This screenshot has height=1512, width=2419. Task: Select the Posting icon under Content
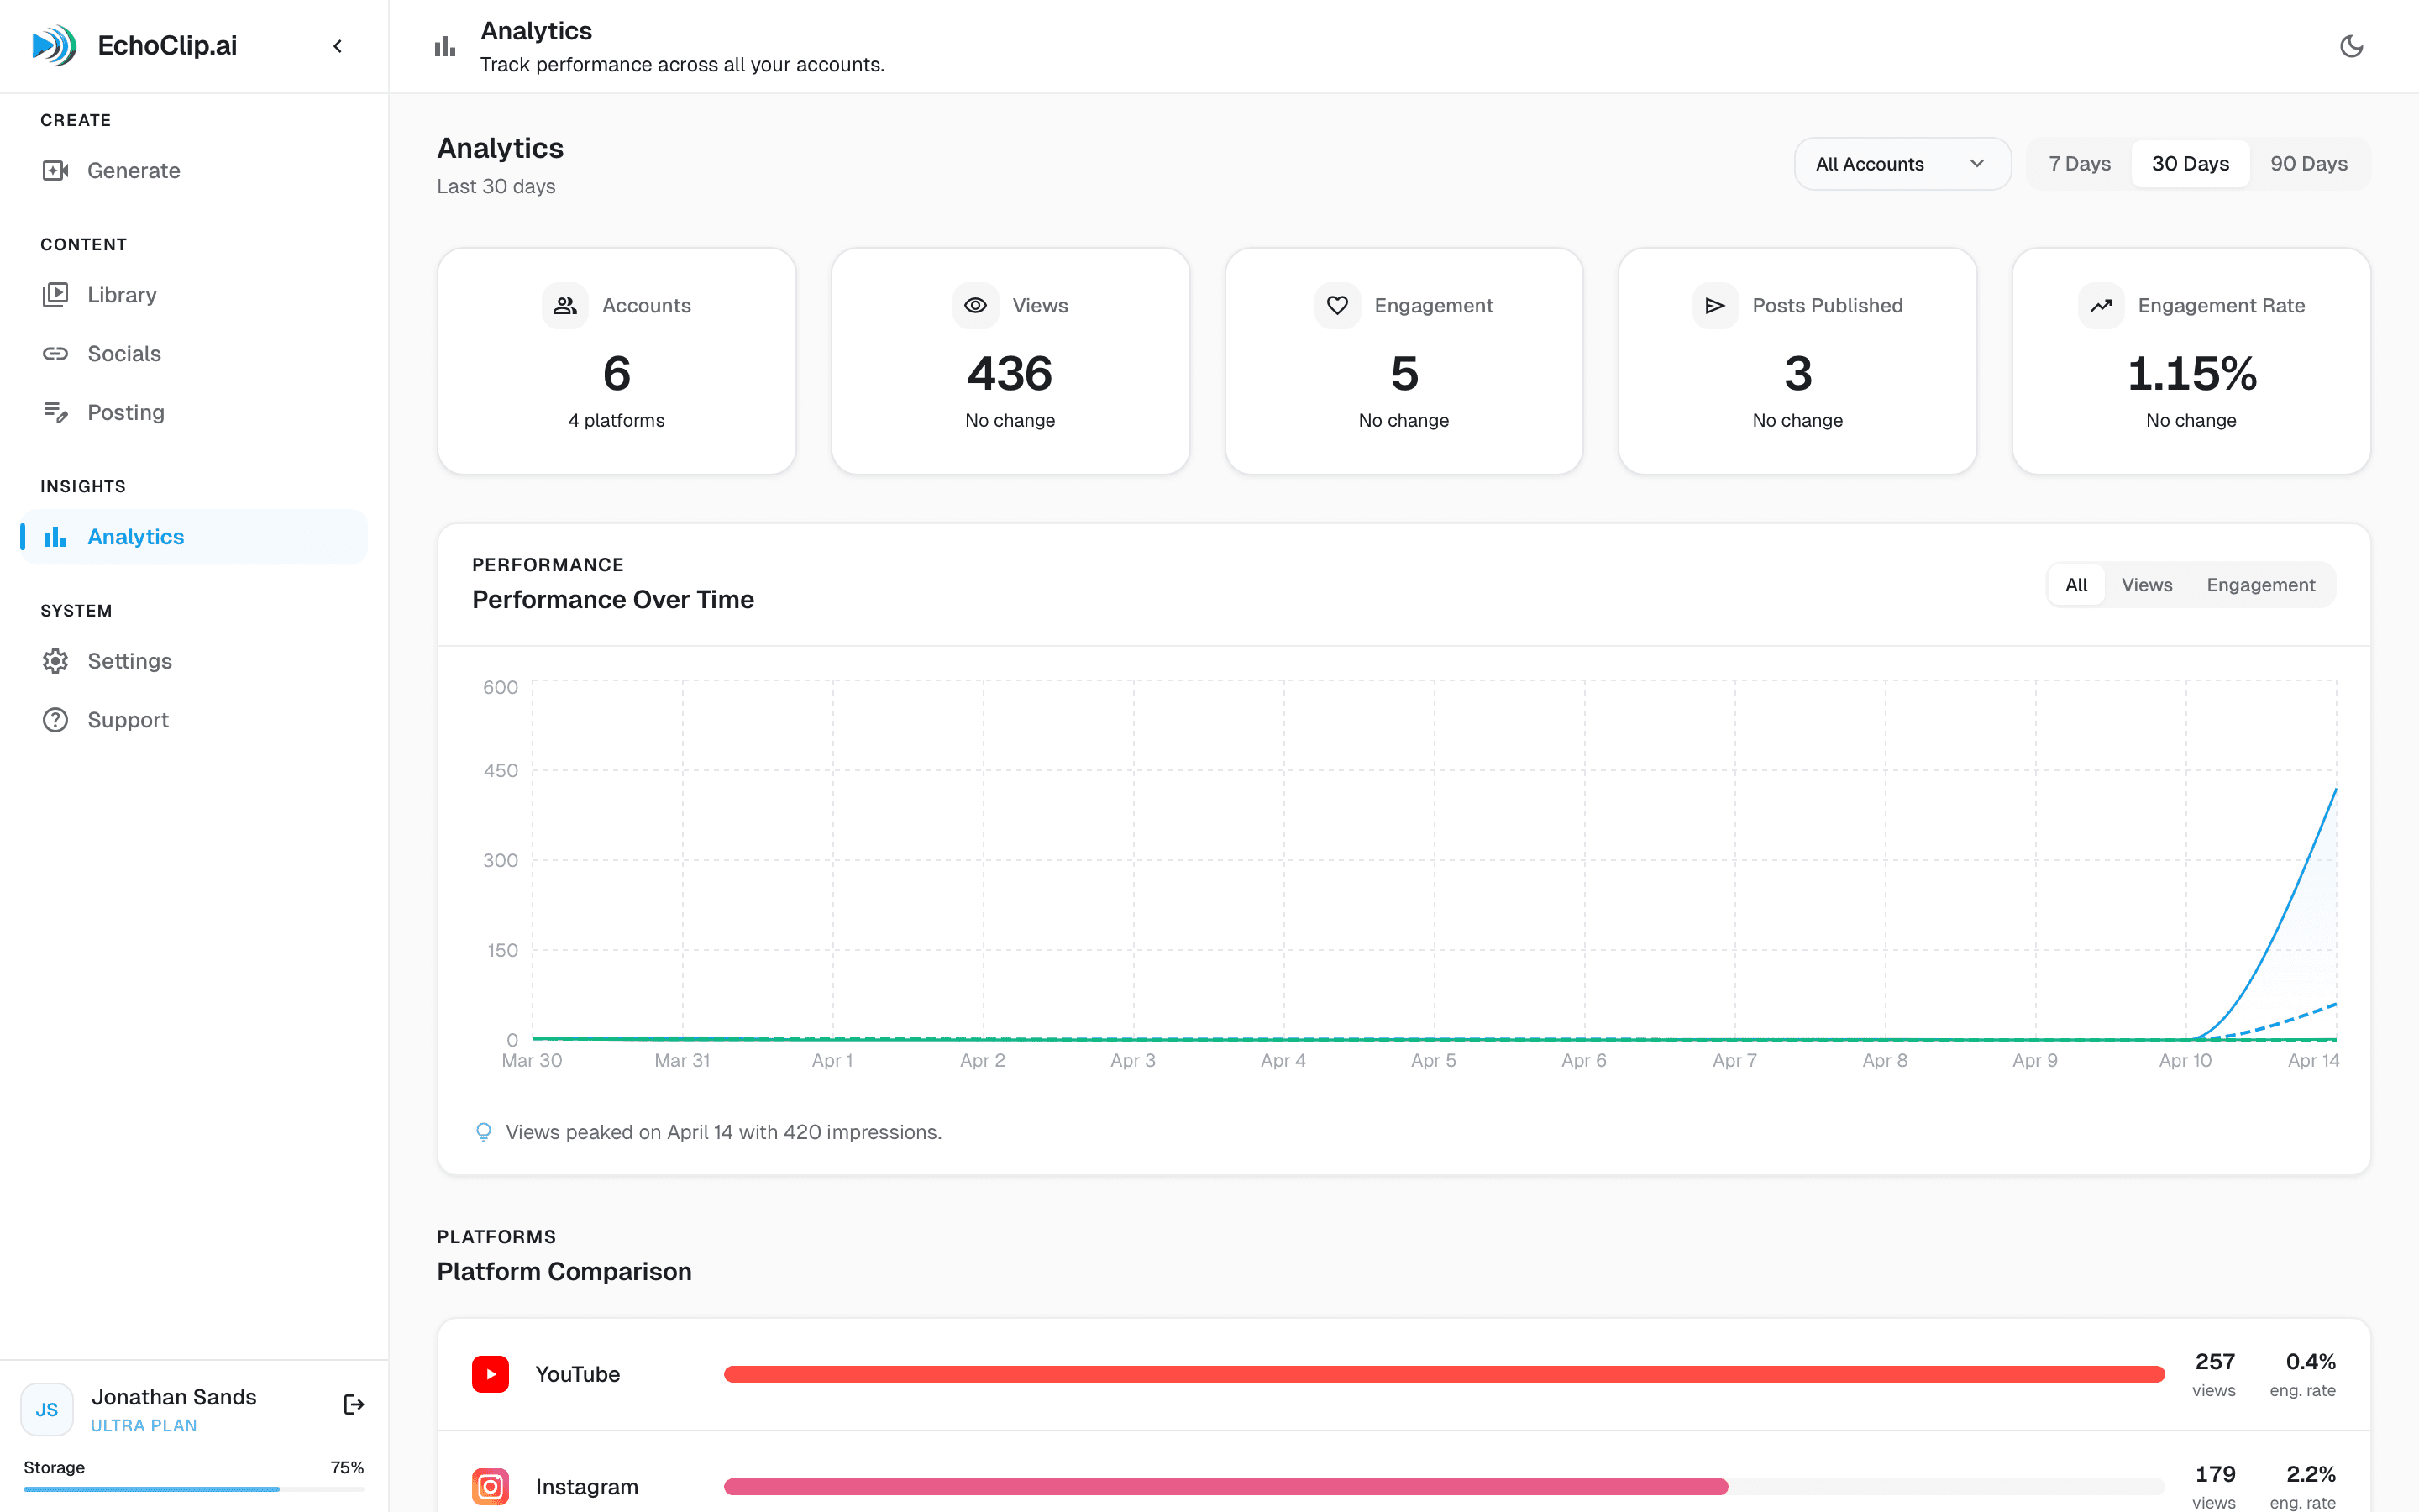click(x=55, y=412)
